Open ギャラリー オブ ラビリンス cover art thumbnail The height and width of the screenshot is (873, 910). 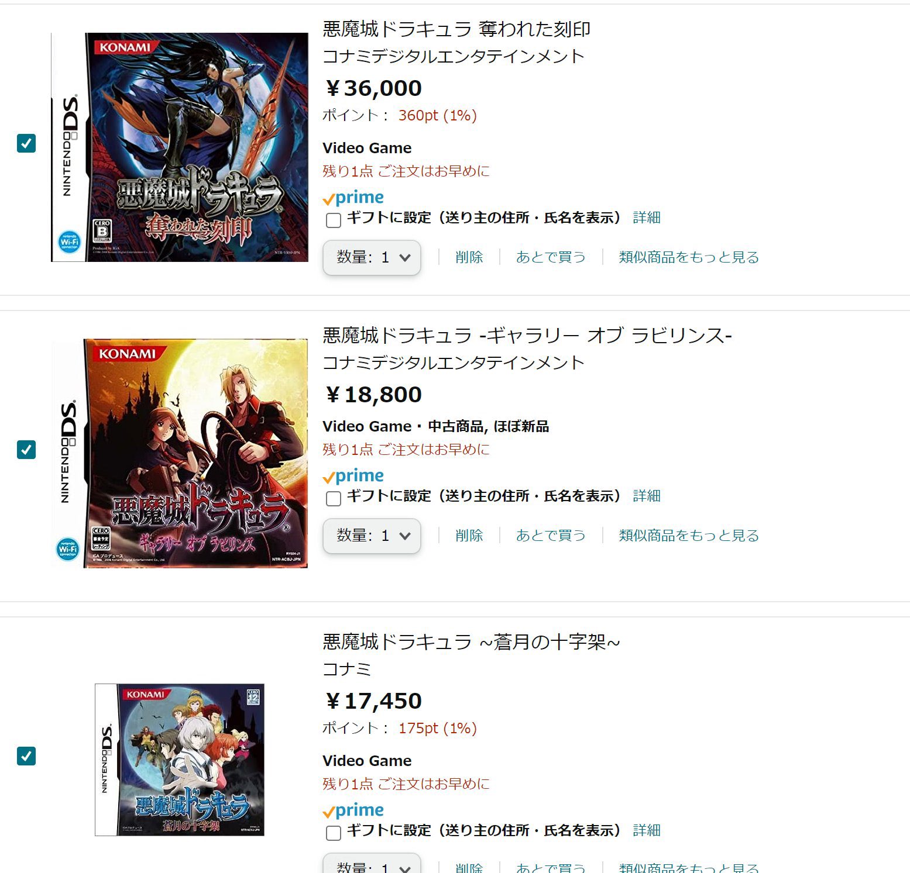click(x=180, y=454)
